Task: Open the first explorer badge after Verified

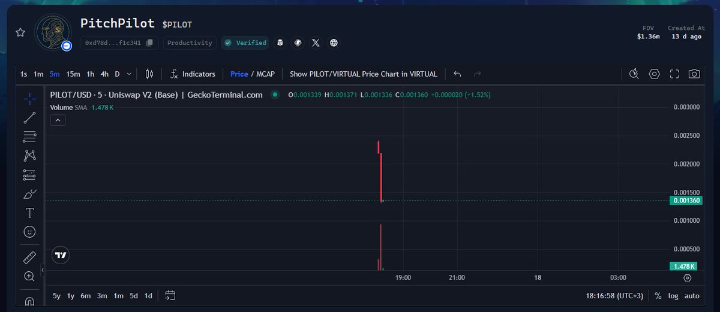Action: [x=280, y=43]
